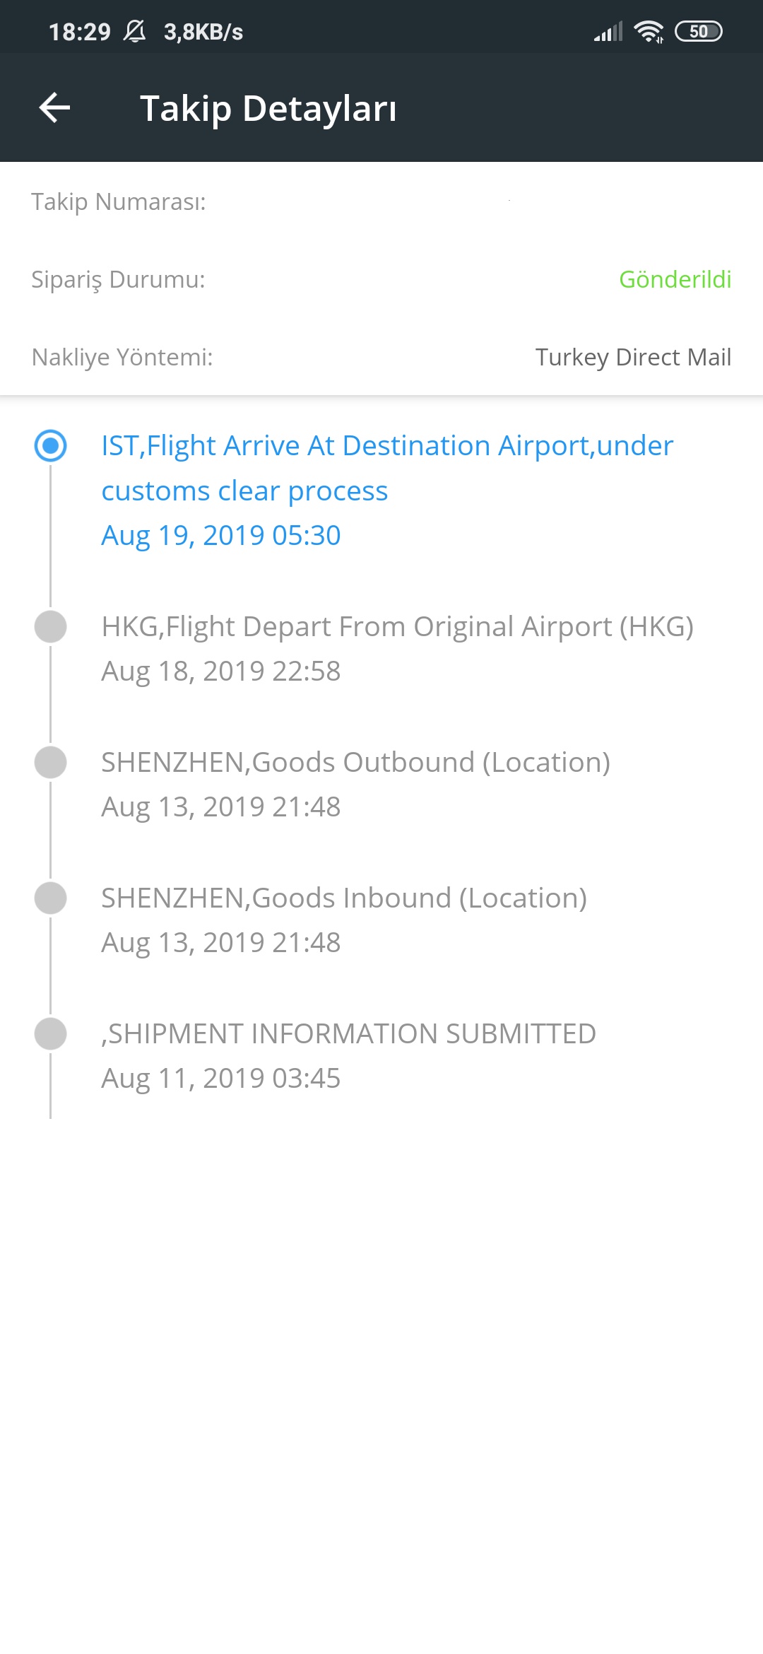Tap the battery level indicator
The height and width of the screenshot is (1654, 763).
tap(699, 31)
